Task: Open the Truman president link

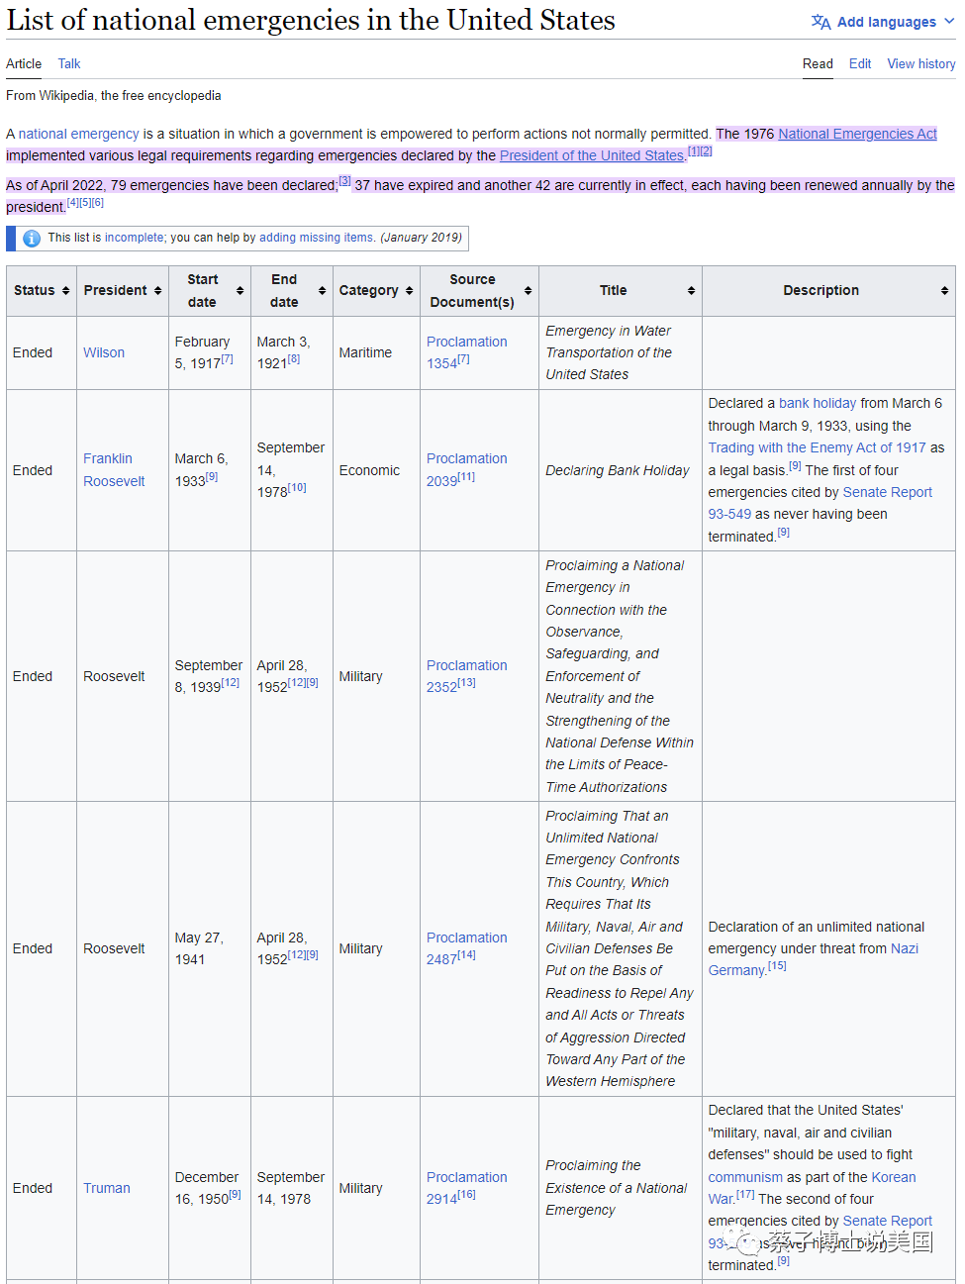Action: 107,1188
